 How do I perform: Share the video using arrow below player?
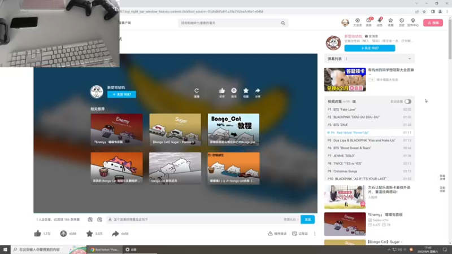[115, 234]
